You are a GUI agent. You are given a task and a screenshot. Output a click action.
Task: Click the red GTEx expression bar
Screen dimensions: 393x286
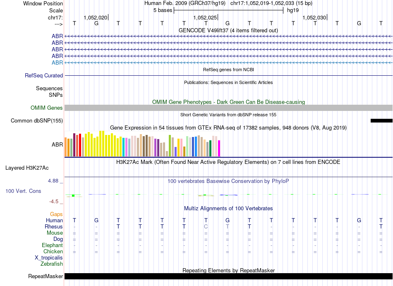point(80,145)
